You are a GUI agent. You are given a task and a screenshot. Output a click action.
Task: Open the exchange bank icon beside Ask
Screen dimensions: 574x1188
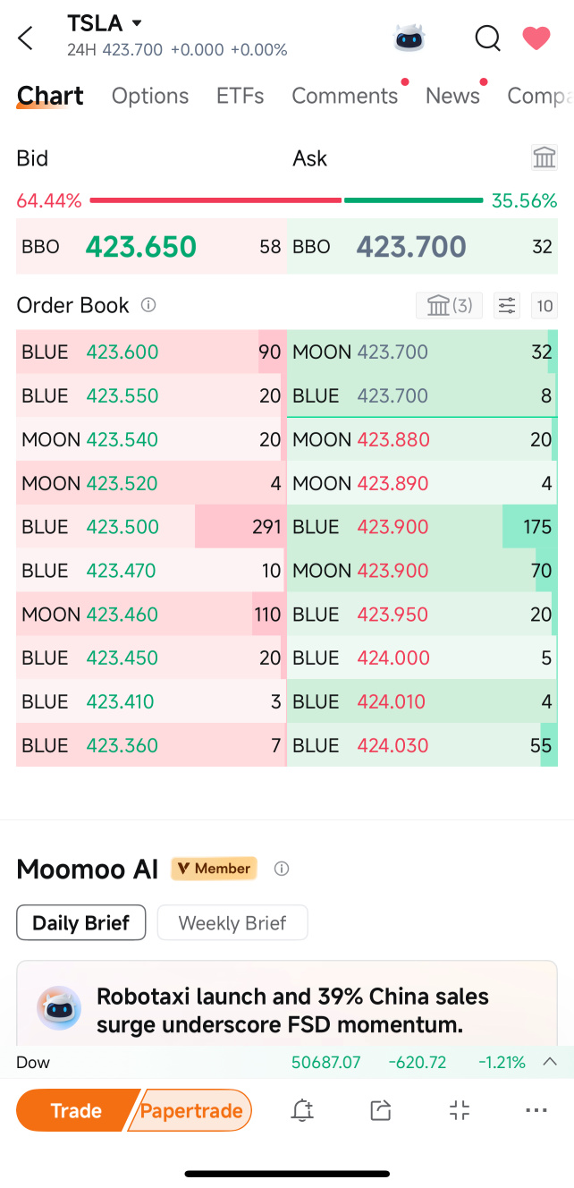tap(544, 157)
